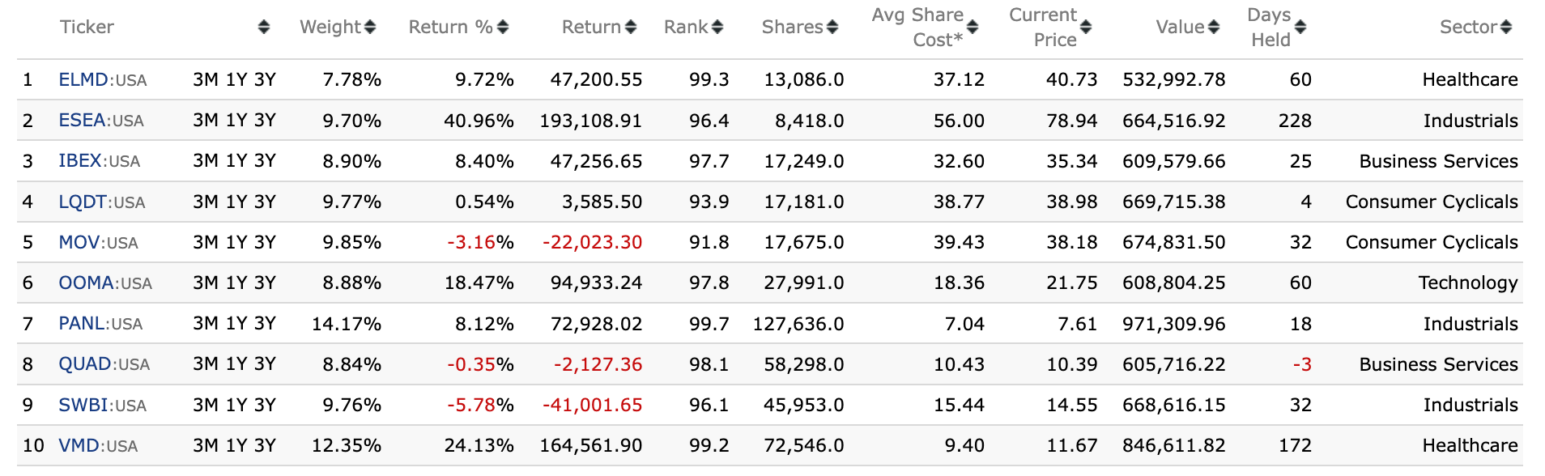Click 3Y chart link for SWBI
Image resolution: width=1545 pixels, height=476 pixels.
click(265, 405)
